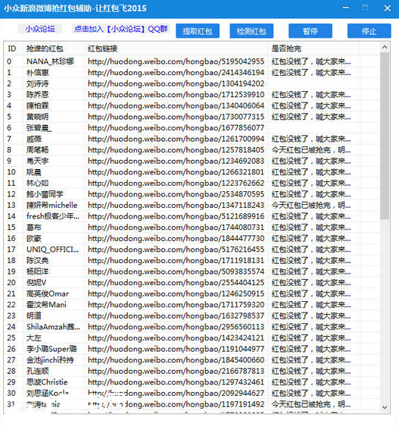Select the UNIQ_OFFICI... name cell
The width and height of the screenshot is (399, 427).
tap(52, 250)
